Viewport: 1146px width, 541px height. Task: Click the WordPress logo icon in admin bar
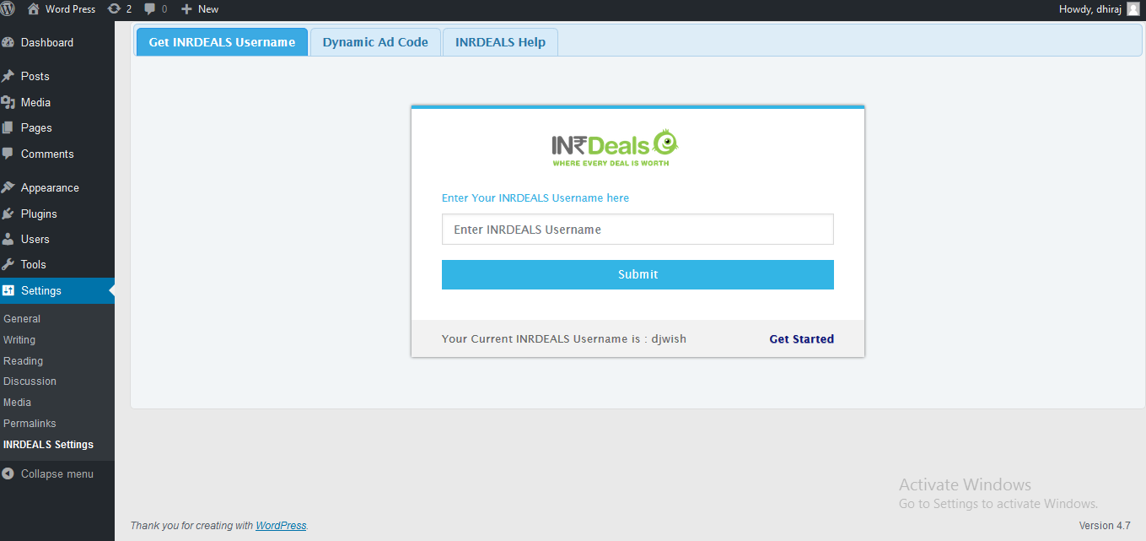tap(7, 8)
